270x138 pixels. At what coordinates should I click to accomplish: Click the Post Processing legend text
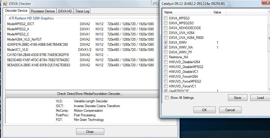pos(84,115)
